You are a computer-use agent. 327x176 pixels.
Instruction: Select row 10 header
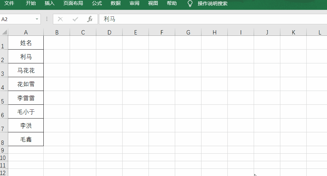(x=4, y=157)
